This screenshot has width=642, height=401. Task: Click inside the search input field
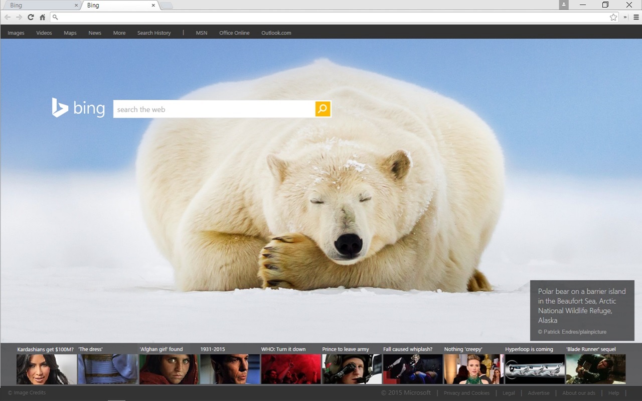[211, 109]
